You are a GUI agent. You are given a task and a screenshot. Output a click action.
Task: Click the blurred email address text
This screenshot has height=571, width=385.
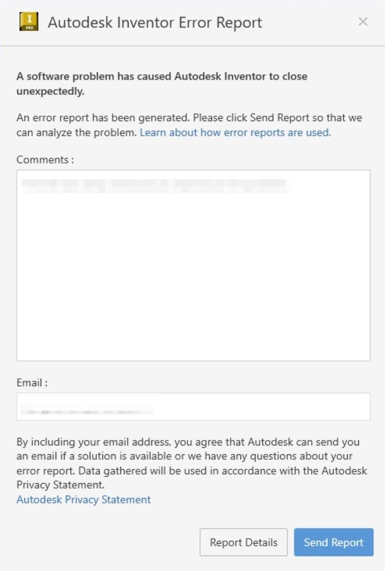(x=87, y=410)
